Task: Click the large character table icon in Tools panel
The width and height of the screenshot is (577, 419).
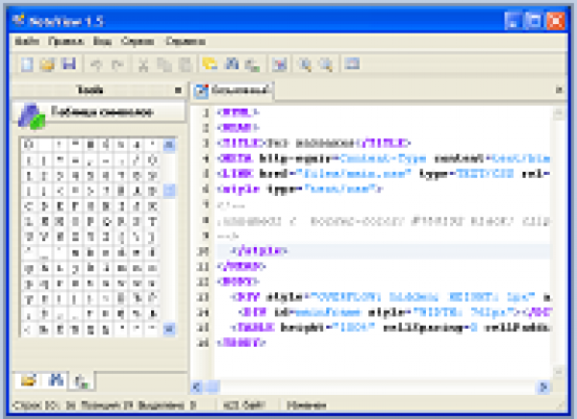Action: coord(32,113)
